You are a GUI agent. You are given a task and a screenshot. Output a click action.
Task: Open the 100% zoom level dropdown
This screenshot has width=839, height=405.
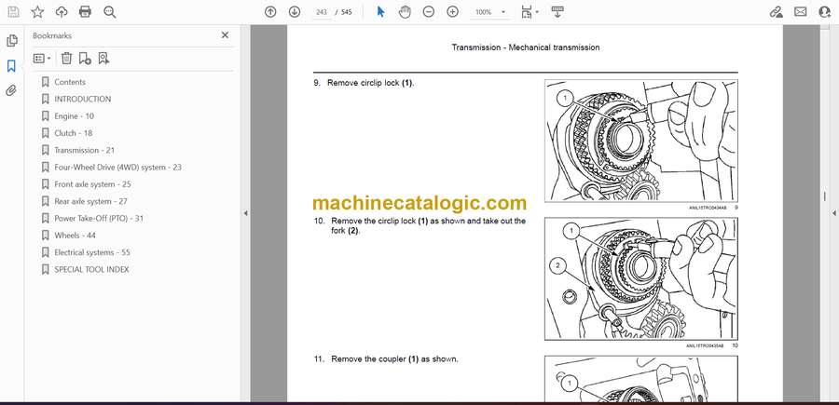488,12
